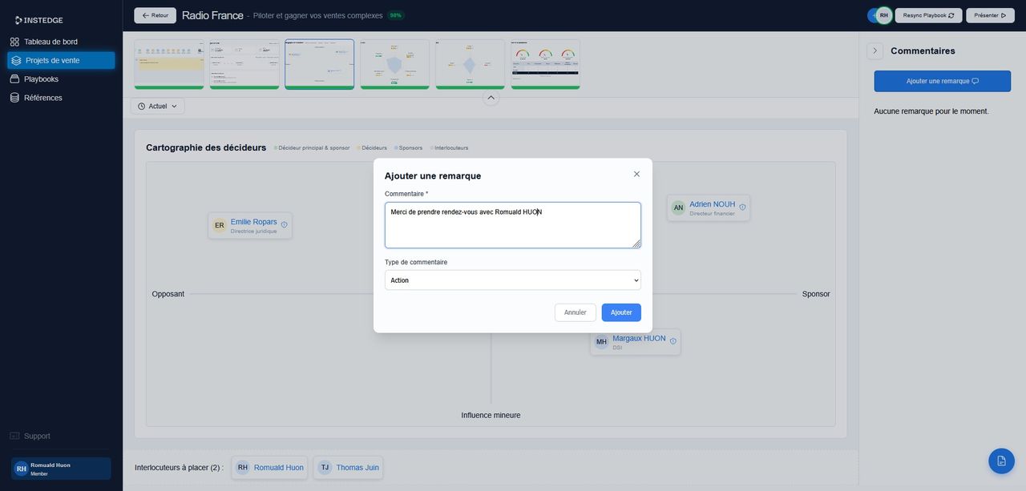Screen dimensions: 1026x491
Task: Click the info icon beside Adrien NOUH
Action: coord(741,206)
